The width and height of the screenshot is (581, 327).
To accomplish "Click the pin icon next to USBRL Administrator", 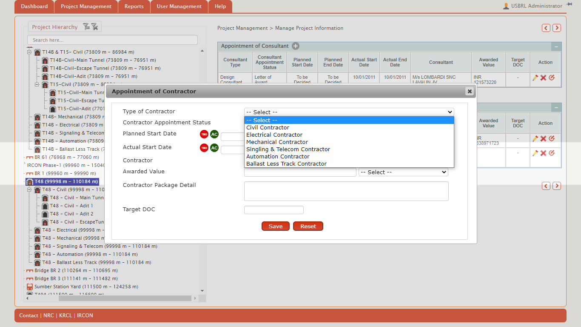I will pos(569,5).
